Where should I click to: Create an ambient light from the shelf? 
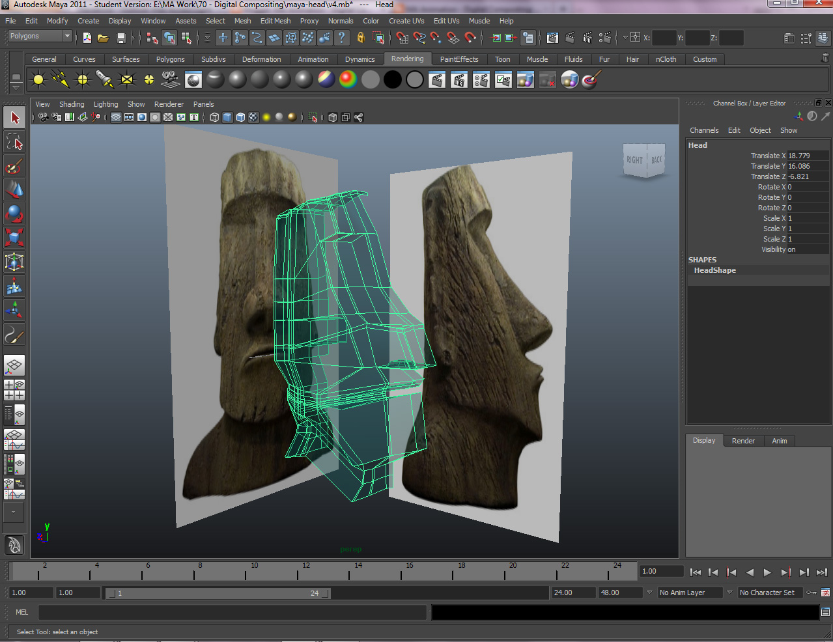(x=38, y=79)
